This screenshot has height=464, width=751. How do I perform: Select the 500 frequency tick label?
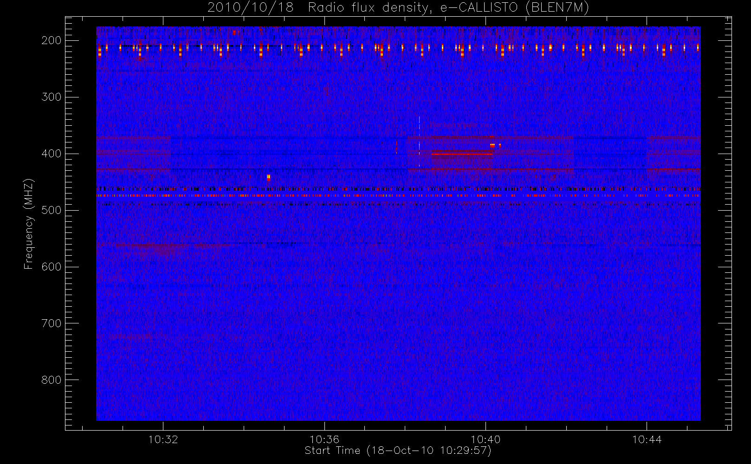click(52, 210)
